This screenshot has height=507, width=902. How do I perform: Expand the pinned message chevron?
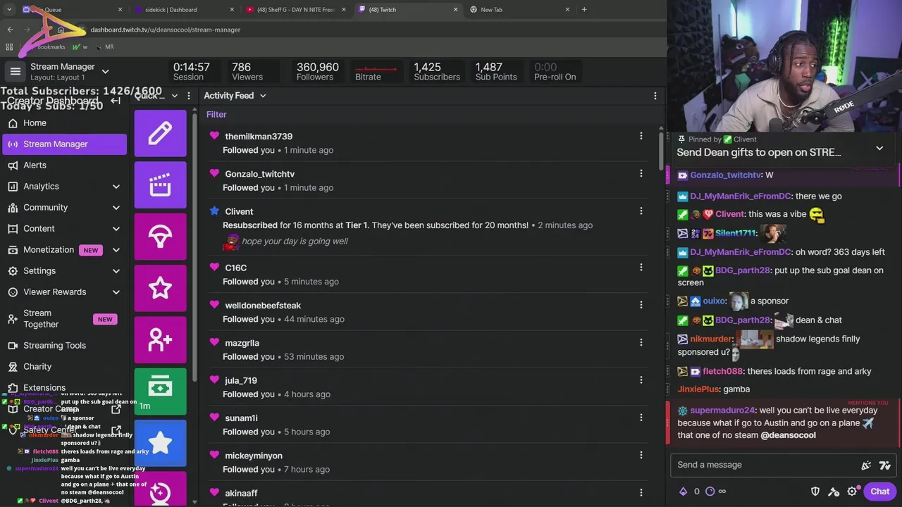click(x=879, y=149)
